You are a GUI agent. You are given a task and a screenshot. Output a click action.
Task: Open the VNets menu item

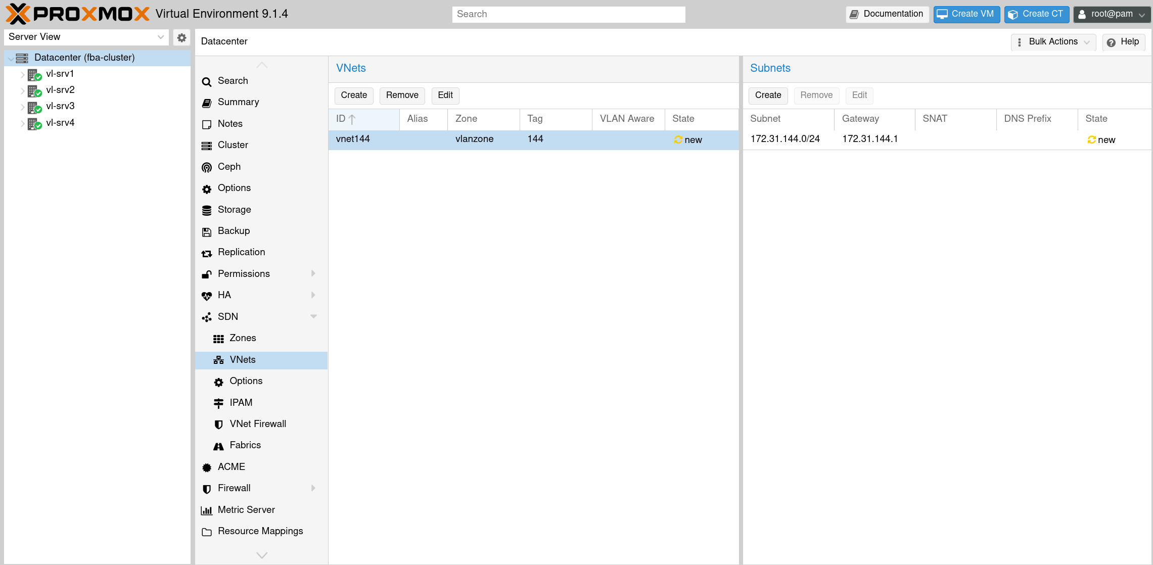tap(261, 360)
